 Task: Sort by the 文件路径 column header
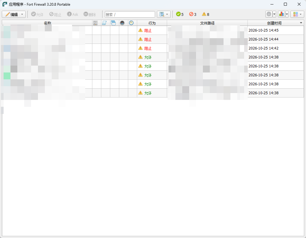coord(207,23)
